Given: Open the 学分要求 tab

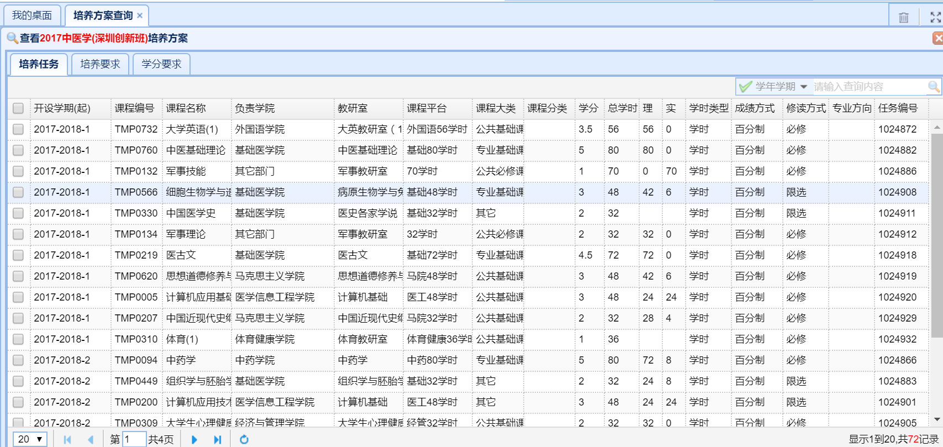Looking at the screenshot, I should coord(161,64).
